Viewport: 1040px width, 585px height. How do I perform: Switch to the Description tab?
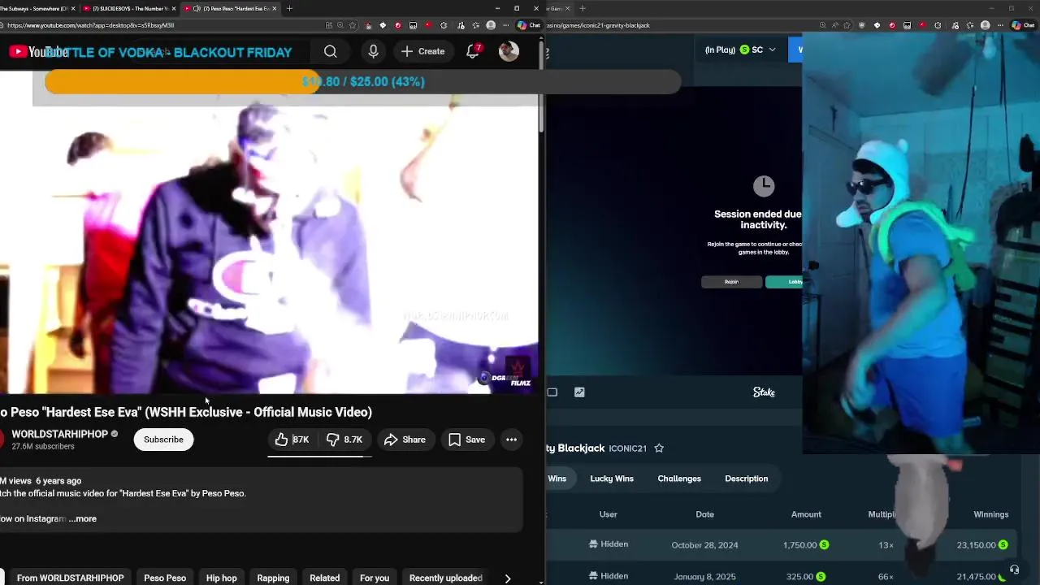coord(746,479)
